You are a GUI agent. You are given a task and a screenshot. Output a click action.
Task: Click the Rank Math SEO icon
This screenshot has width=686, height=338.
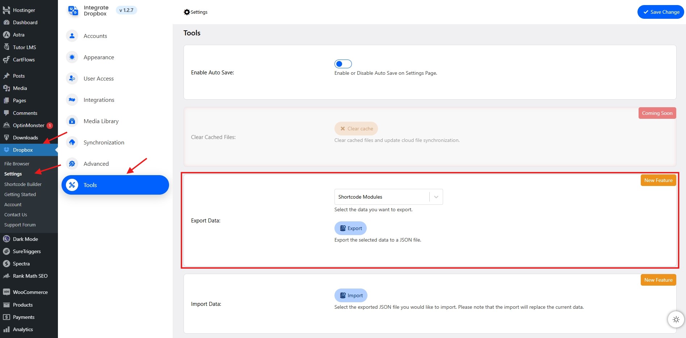pyautogui.click(x=6, y=276)
